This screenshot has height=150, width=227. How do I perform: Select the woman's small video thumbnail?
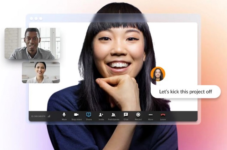41,73
